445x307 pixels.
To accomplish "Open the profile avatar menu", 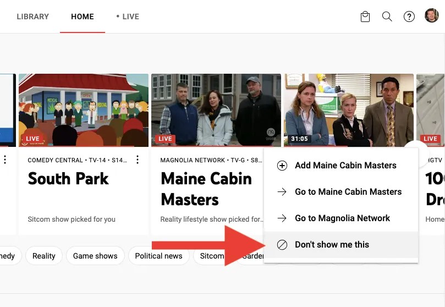I will pyautogui.click(x=432, y=15).
